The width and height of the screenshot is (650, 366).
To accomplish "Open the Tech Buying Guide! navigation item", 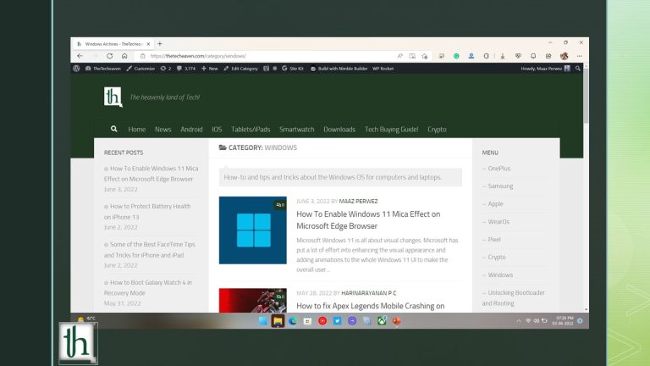I will coord(391,130).
